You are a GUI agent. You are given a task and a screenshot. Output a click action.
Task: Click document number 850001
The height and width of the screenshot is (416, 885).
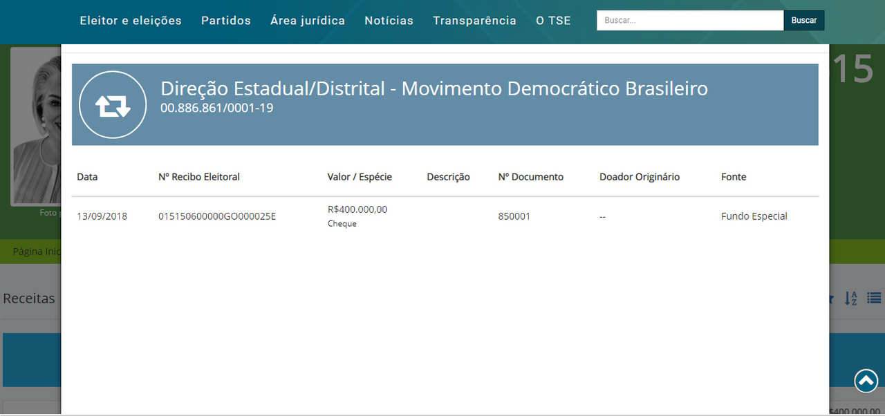(514, 216)
